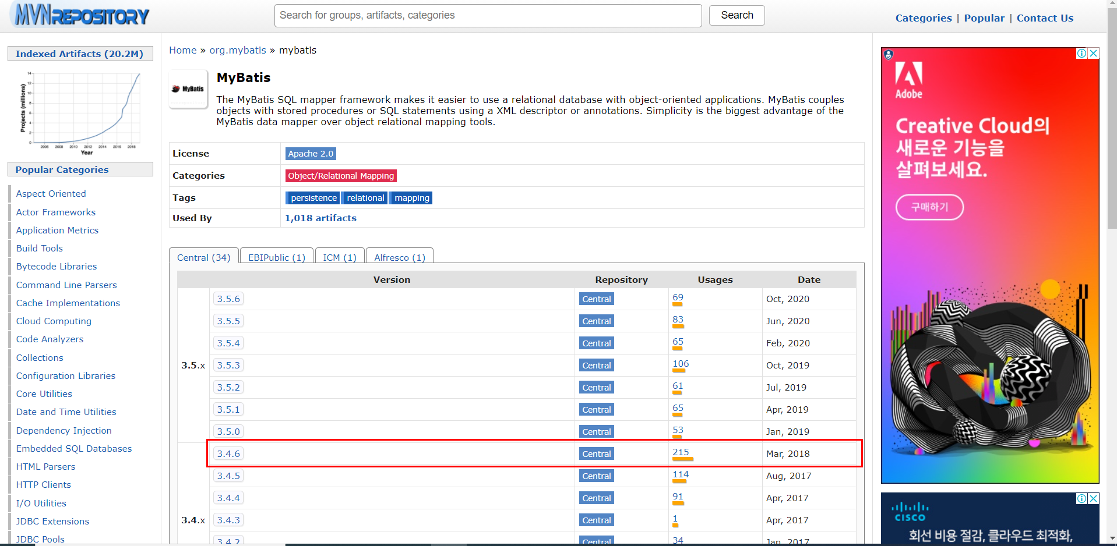Click 114 usages link for 3.4.5

point(681,474)
